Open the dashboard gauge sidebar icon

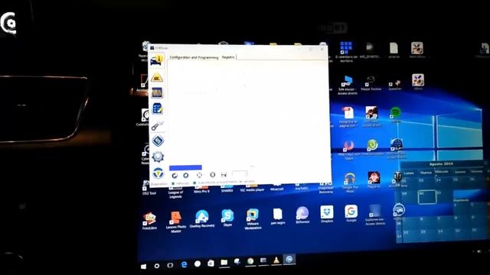point(157,92)
